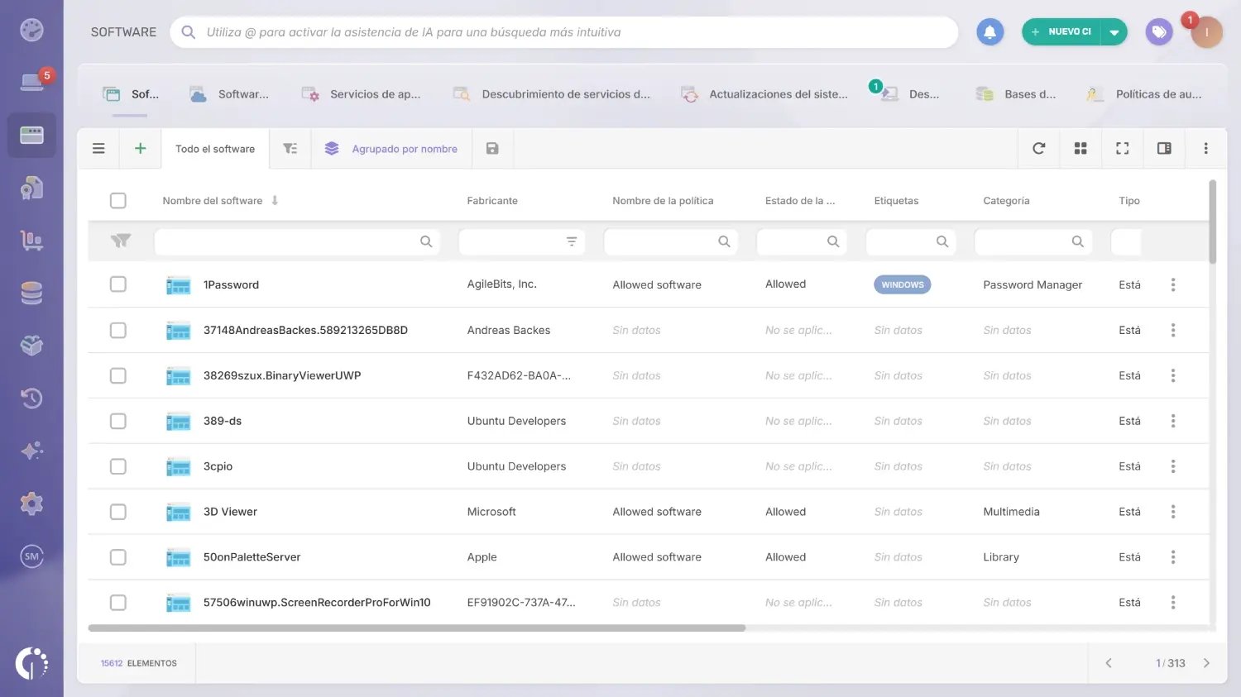
Task: Click Agrupado por nombre grouping button
Action: pyautogui.click(x=391, y=149)
